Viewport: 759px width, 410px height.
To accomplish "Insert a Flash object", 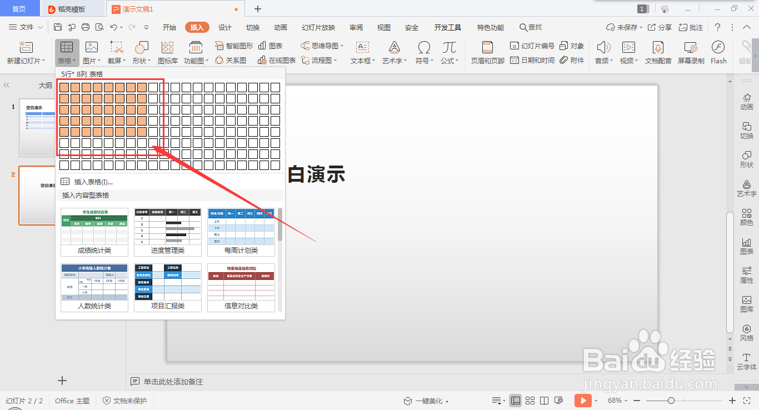I will point(718,52).
